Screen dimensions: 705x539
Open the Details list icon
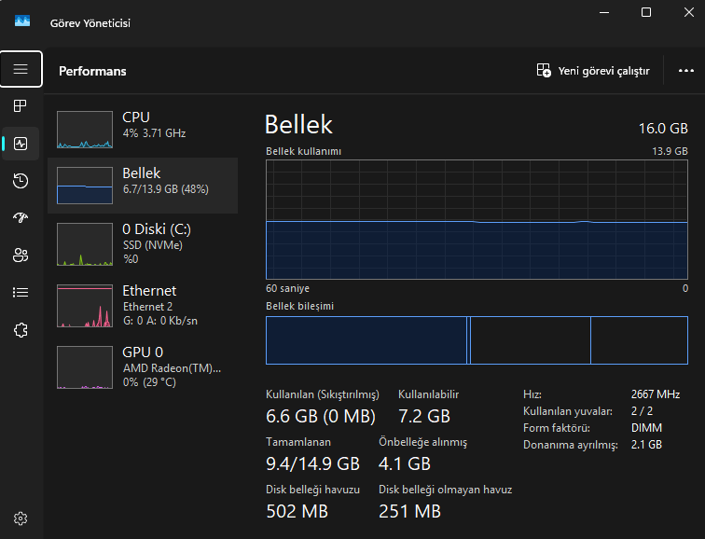pos(21,292)
